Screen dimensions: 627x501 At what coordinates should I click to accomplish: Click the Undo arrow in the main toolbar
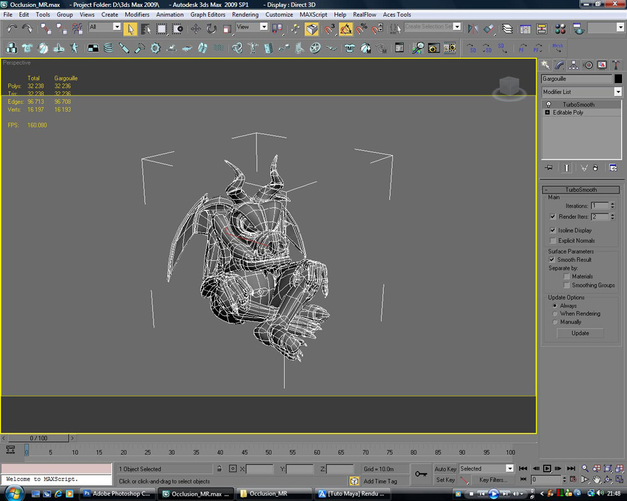[x=12, y=28]
